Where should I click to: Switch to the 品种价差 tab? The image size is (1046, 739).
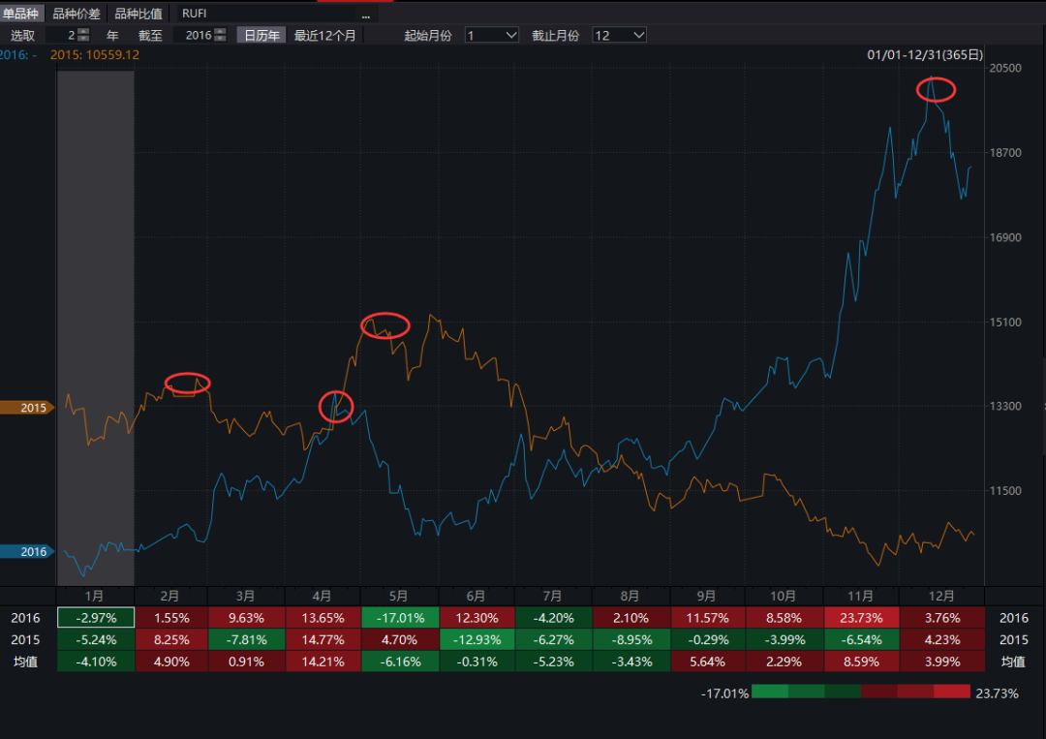pos(77,14)
